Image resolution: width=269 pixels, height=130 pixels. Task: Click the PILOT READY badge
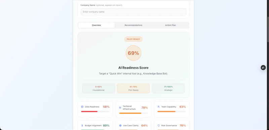pos(133,39)
